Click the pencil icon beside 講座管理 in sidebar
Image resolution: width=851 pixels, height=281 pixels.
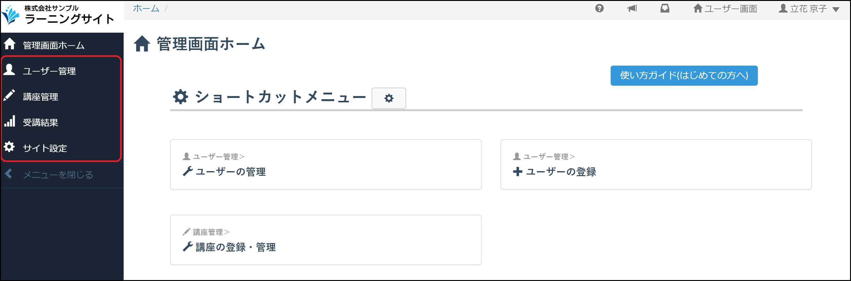(x=9, y=95)
